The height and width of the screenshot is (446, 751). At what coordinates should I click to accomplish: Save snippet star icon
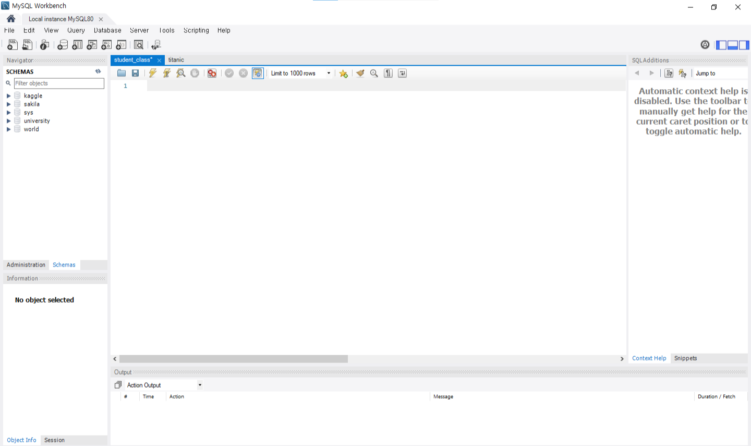[x=343, y=73]
